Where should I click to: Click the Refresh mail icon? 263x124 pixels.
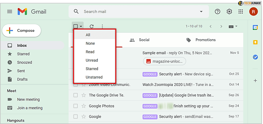click(x=92, y=26)
